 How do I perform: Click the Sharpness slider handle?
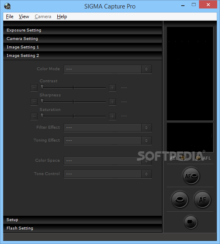tap(42, 101)
